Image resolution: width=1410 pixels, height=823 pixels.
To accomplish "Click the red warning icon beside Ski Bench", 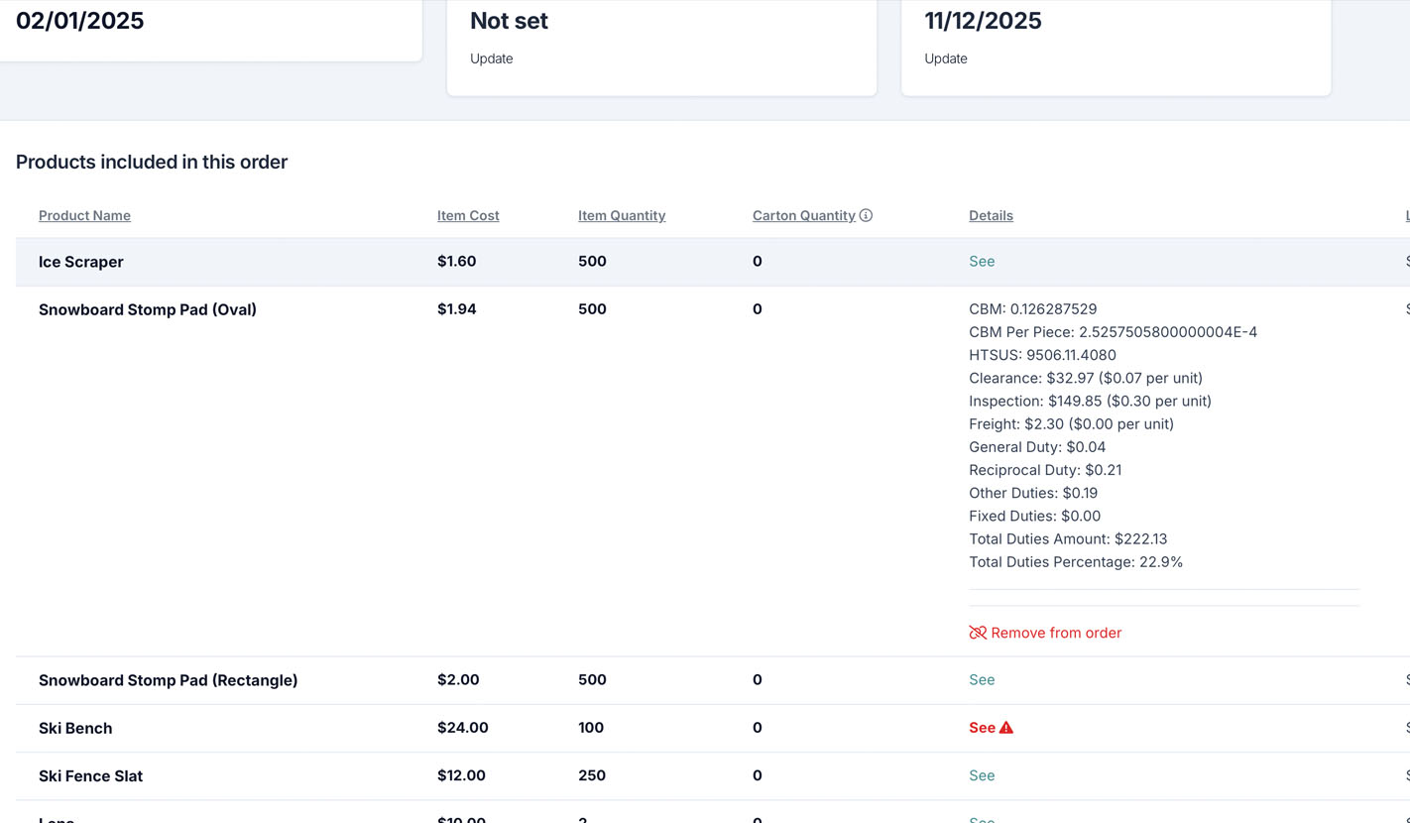I will click(x=1006, y=728).
